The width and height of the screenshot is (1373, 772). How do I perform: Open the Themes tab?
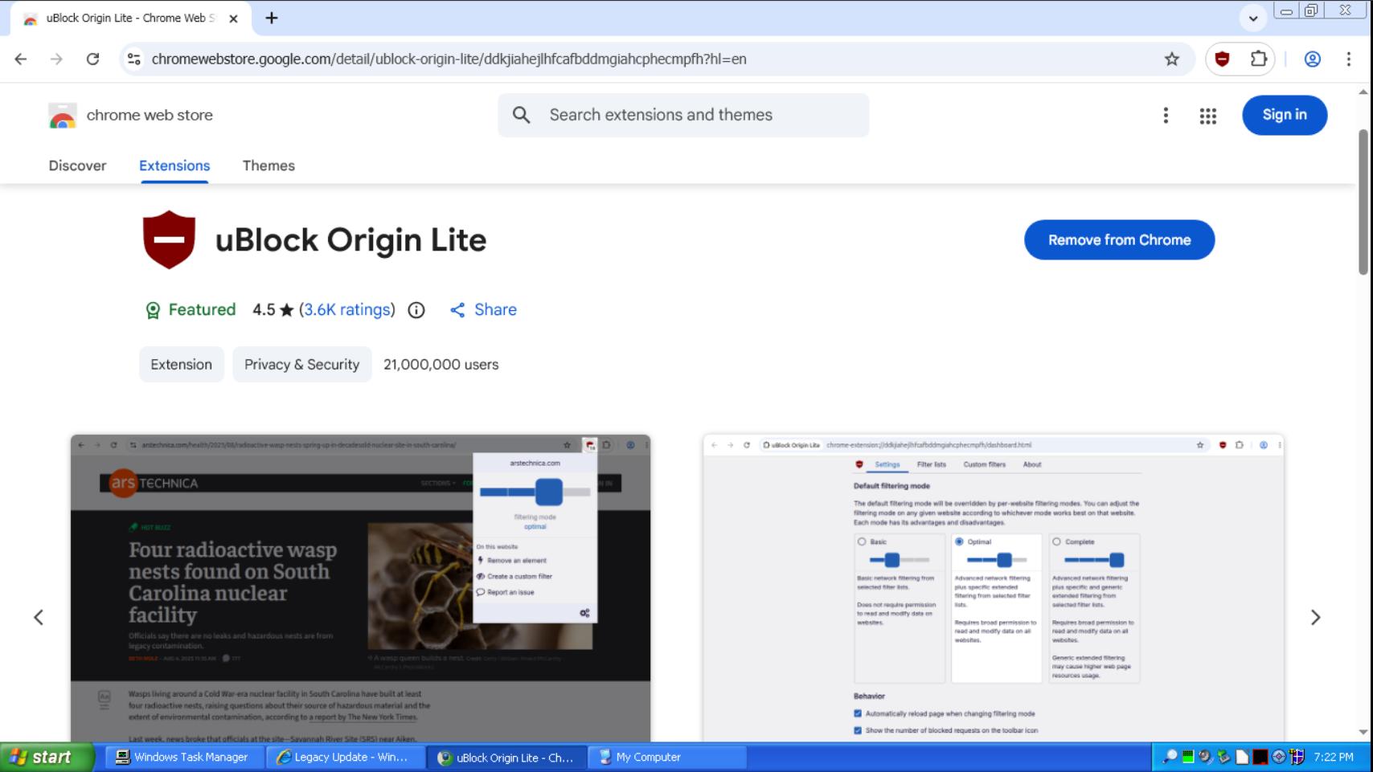(x=268, y=165)
